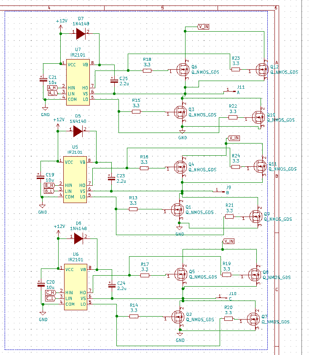312x355 pixels.
Task: Click the C_H input label
Action: (51, 293)
